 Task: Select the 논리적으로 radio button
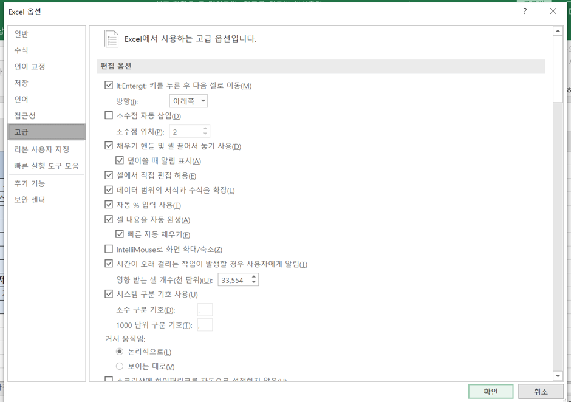pyautogui.click(x=120, y=352)
